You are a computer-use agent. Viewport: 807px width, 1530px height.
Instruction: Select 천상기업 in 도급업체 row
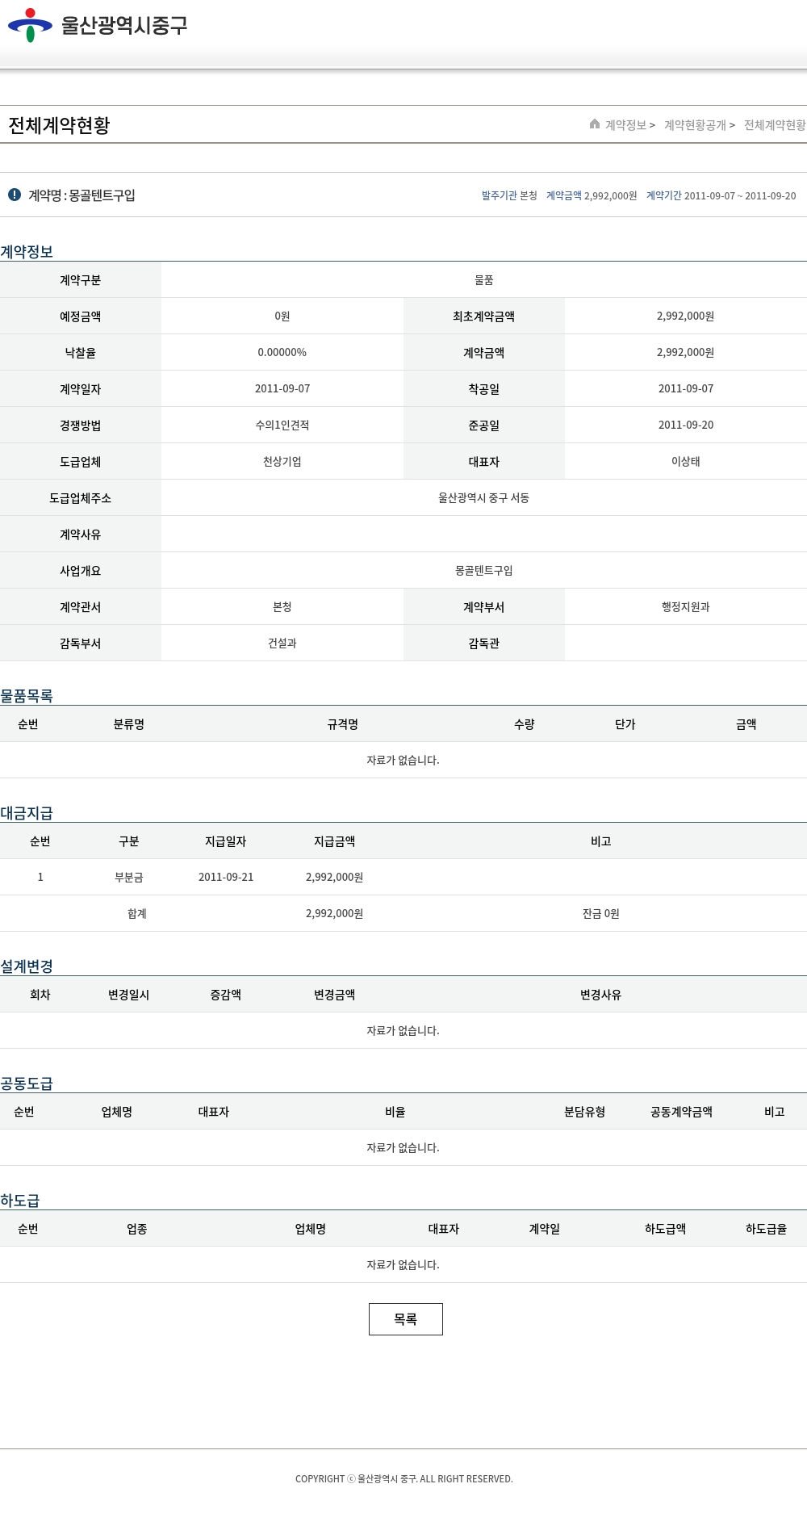(x=282, y=461)
